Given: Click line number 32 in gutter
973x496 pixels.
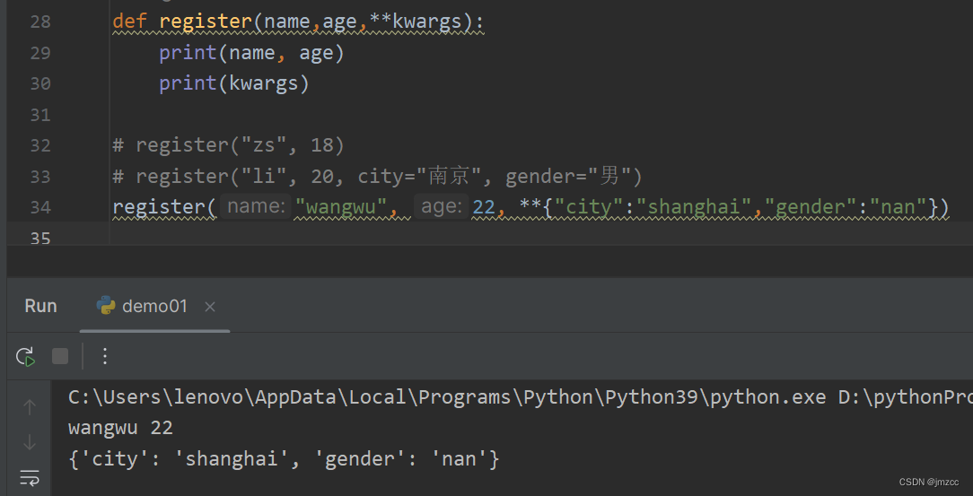Looking at the screenshot, I should coord(40,145).
